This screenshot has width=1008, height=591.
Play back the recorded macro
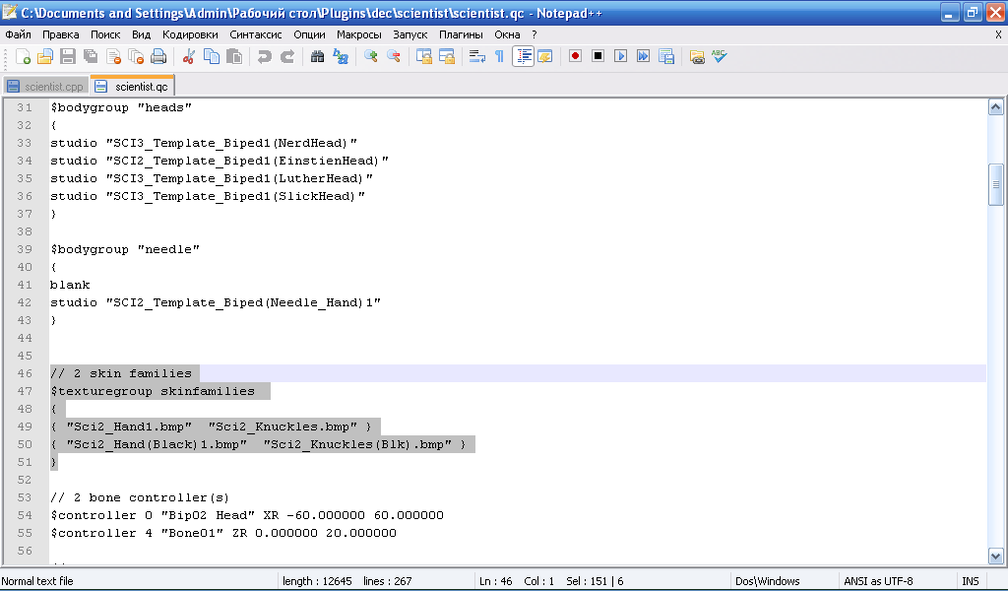[x=620, y=56]
